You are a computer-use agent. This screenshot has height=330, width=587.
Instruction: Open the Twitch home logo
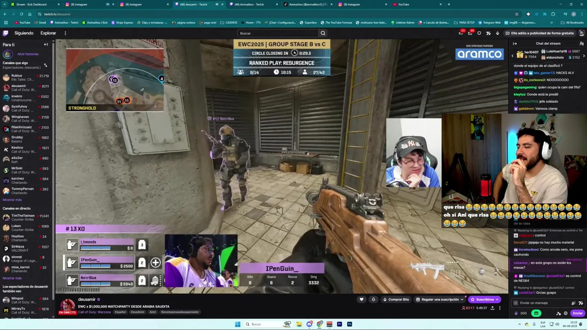[x=6, y=33]
